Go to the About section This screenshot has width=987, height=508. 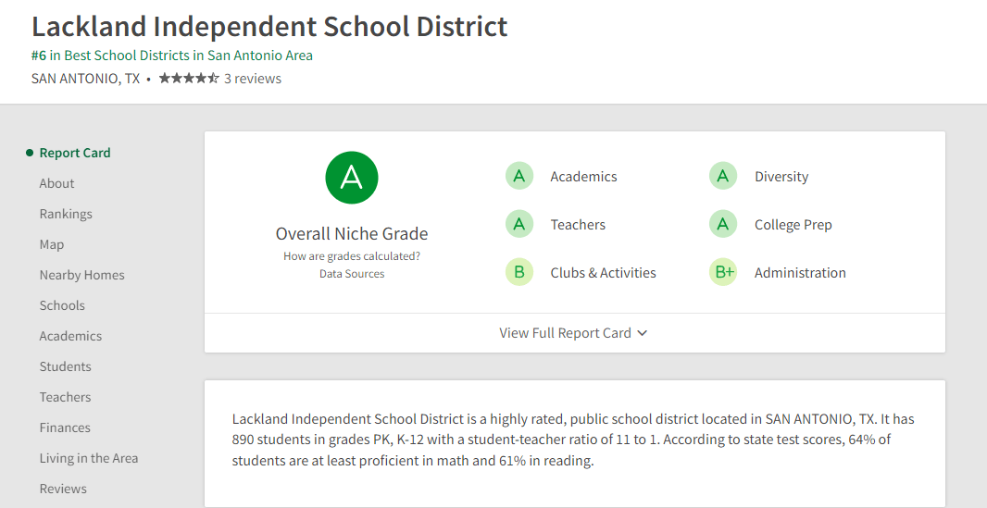coord(56,183)
